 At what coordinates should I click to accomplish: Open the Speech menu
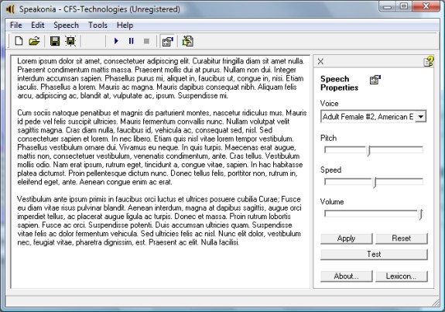[66, 26]
